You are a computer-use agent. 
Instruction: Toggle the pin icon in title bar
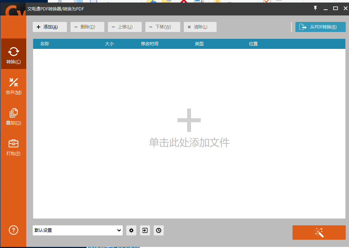coord(315,8)
